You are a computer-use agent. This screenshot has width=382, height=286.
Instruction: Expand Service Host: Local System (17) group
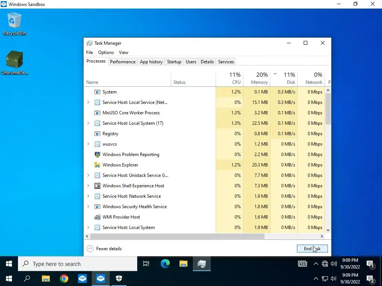pos(88,123)
